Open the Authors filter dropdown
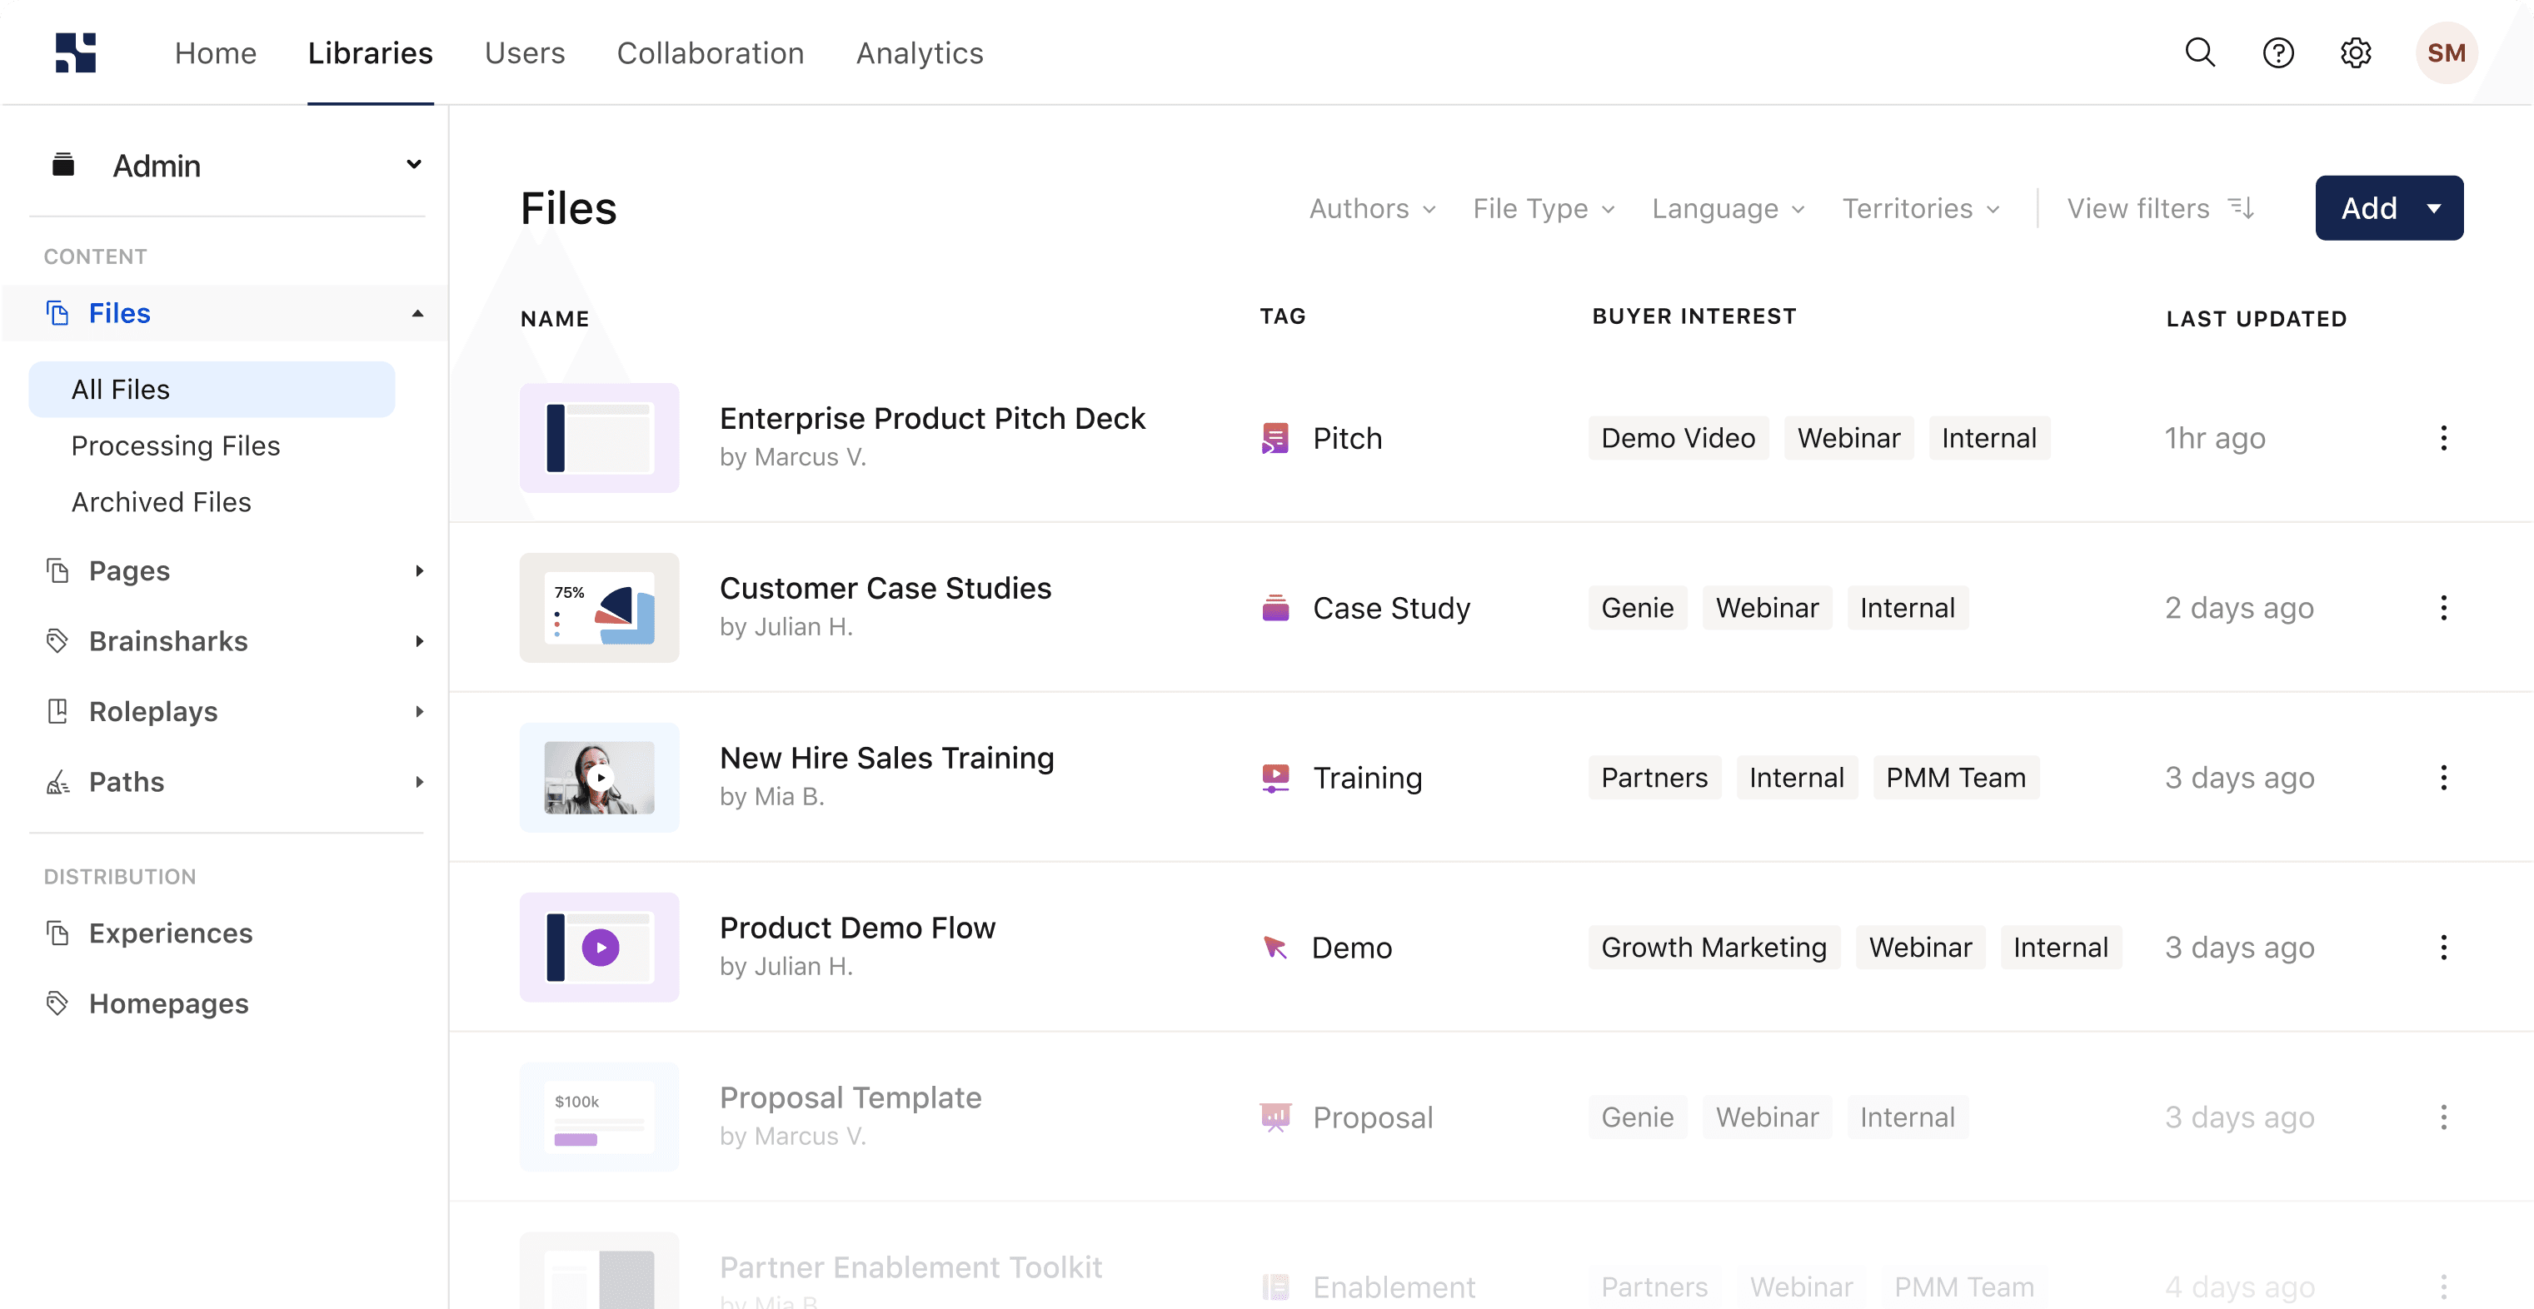The image size is (2534, 1309). click(x=1372, y=208)
